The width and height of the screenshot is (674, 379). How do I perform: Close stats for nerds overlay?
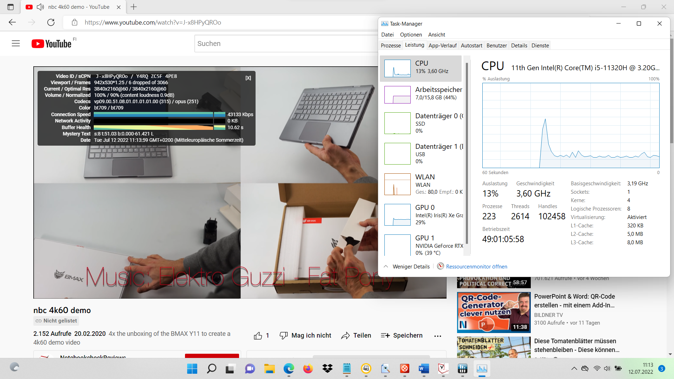(248, 78)
